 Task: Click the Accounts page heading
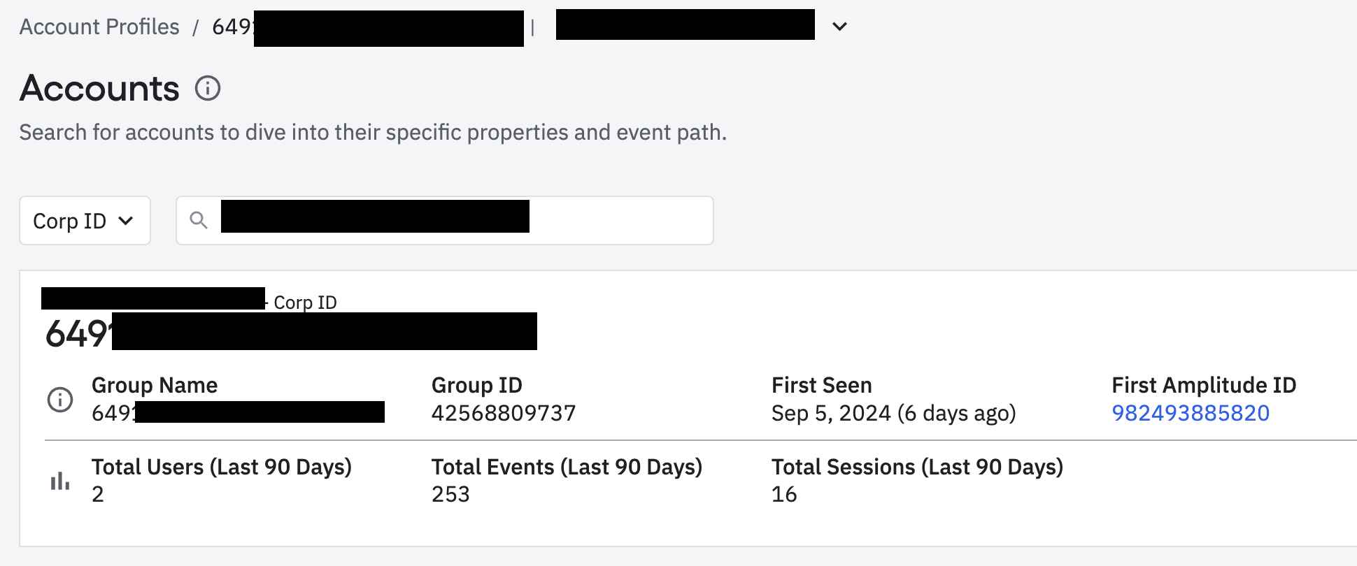click(x=99, y=89)
